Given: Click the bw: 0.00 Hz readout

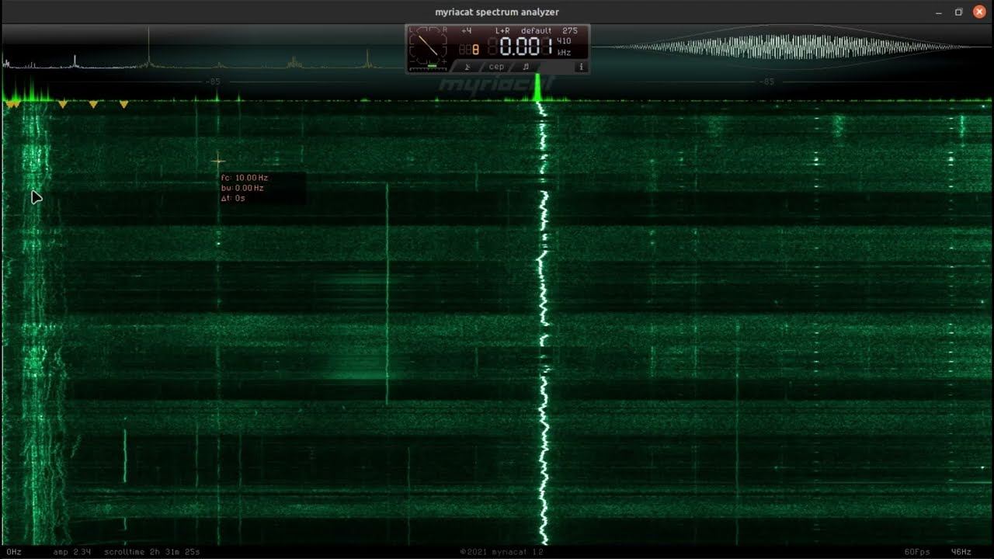Looking at the screenshot, I should 242,188.
